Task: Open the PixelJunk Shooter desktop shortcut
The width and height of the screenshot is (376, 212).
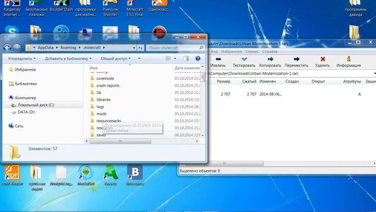Action: (x=110, y=8)
